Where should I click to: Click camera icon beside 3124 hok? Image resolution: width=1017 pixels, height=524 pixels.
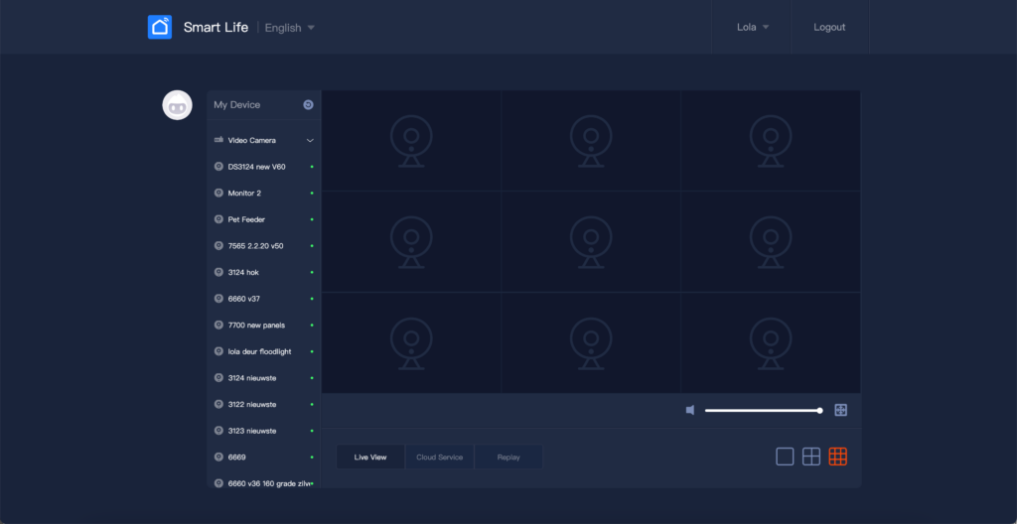(218, 272)
